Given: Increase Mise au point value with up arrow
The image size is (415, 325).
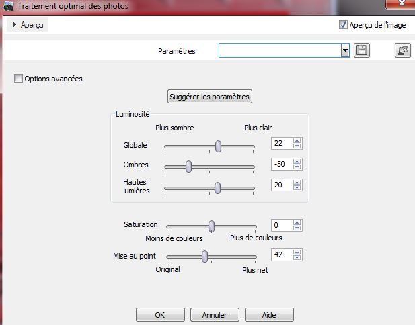Looking at the screenshot, I should [297, 252].
